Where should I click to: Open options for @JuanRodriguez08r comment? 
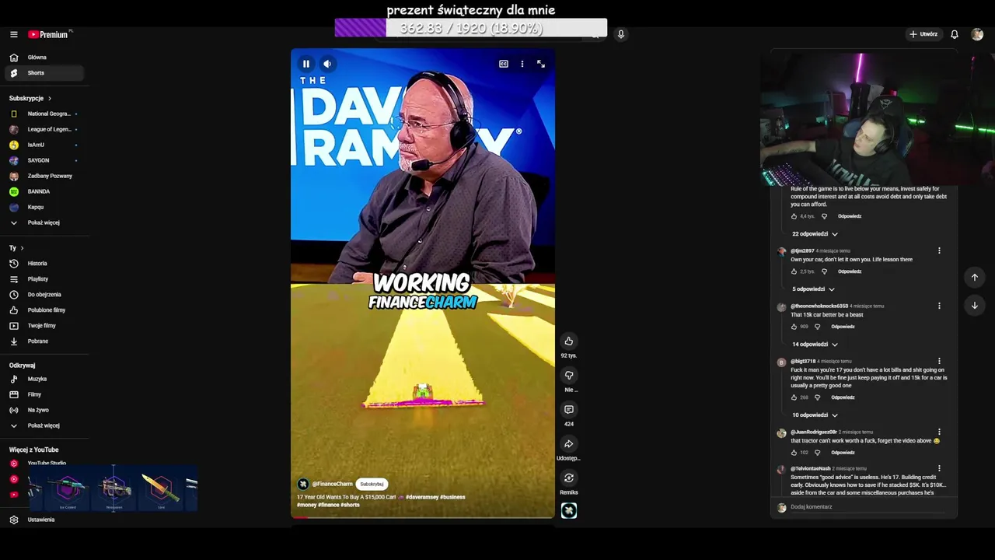click(x=939, y=432)
